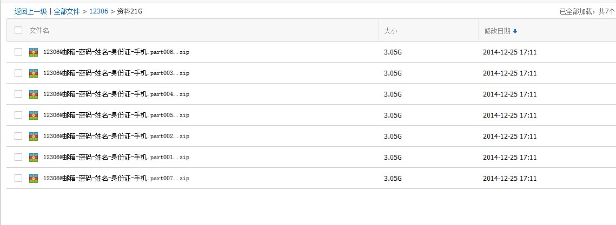Viewport: 616px width, 225px height.
Task: Click the zip icon for part007 file
Action: pyautogui.click(x=34, y=179)
